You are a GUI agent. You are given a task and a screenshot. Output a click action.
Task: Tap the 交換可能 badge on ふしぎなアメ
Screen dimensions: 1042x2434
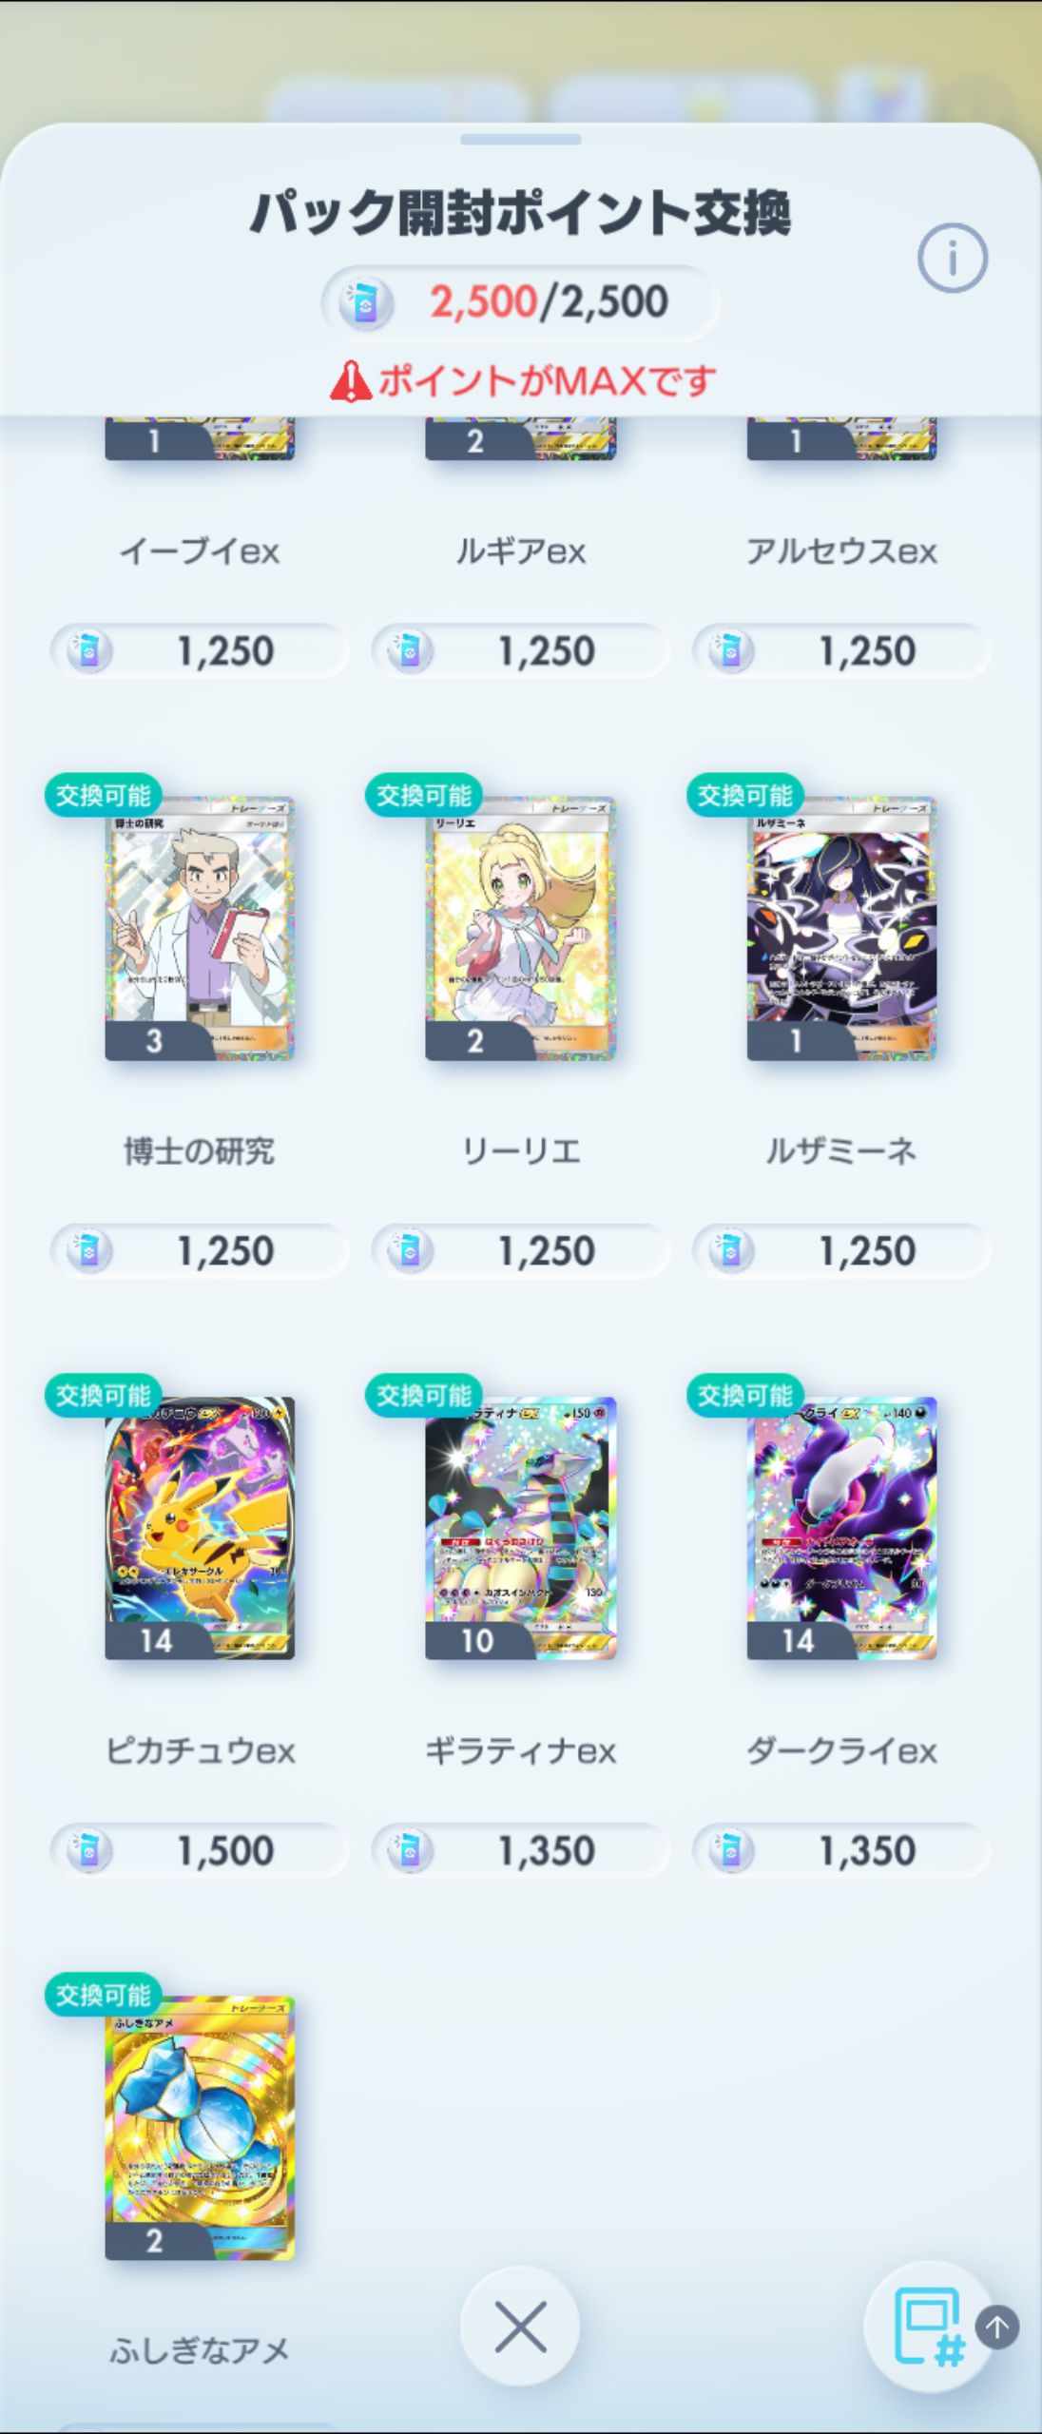click(x=104, y=1995)
